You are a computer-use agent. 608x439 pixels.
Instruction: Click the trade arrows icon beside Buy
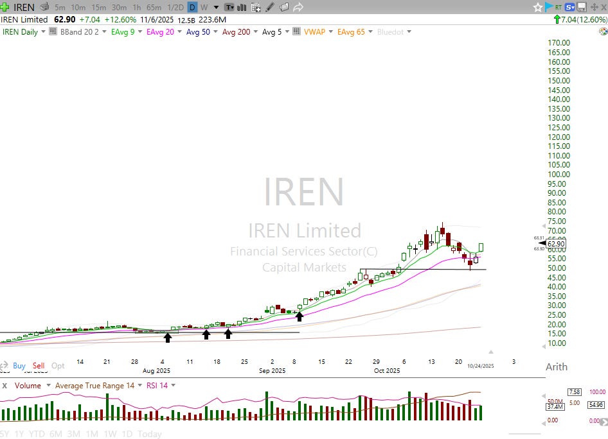(4, 365)
